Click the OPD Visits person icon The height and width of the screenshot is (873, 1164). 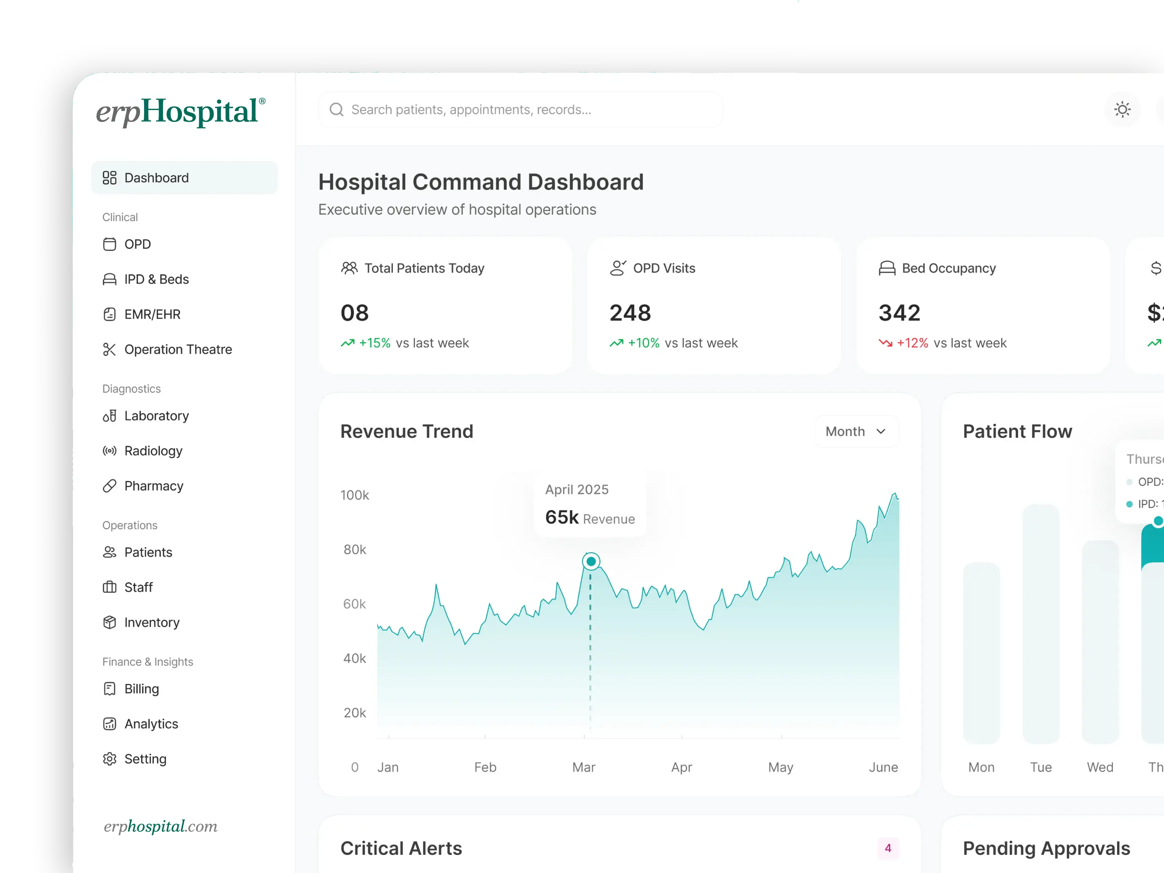[x=618, y=268]
